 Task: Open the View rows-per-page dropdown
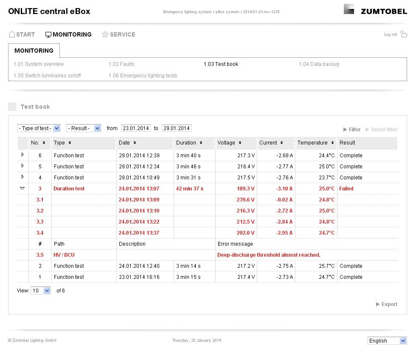coord(41,290)
